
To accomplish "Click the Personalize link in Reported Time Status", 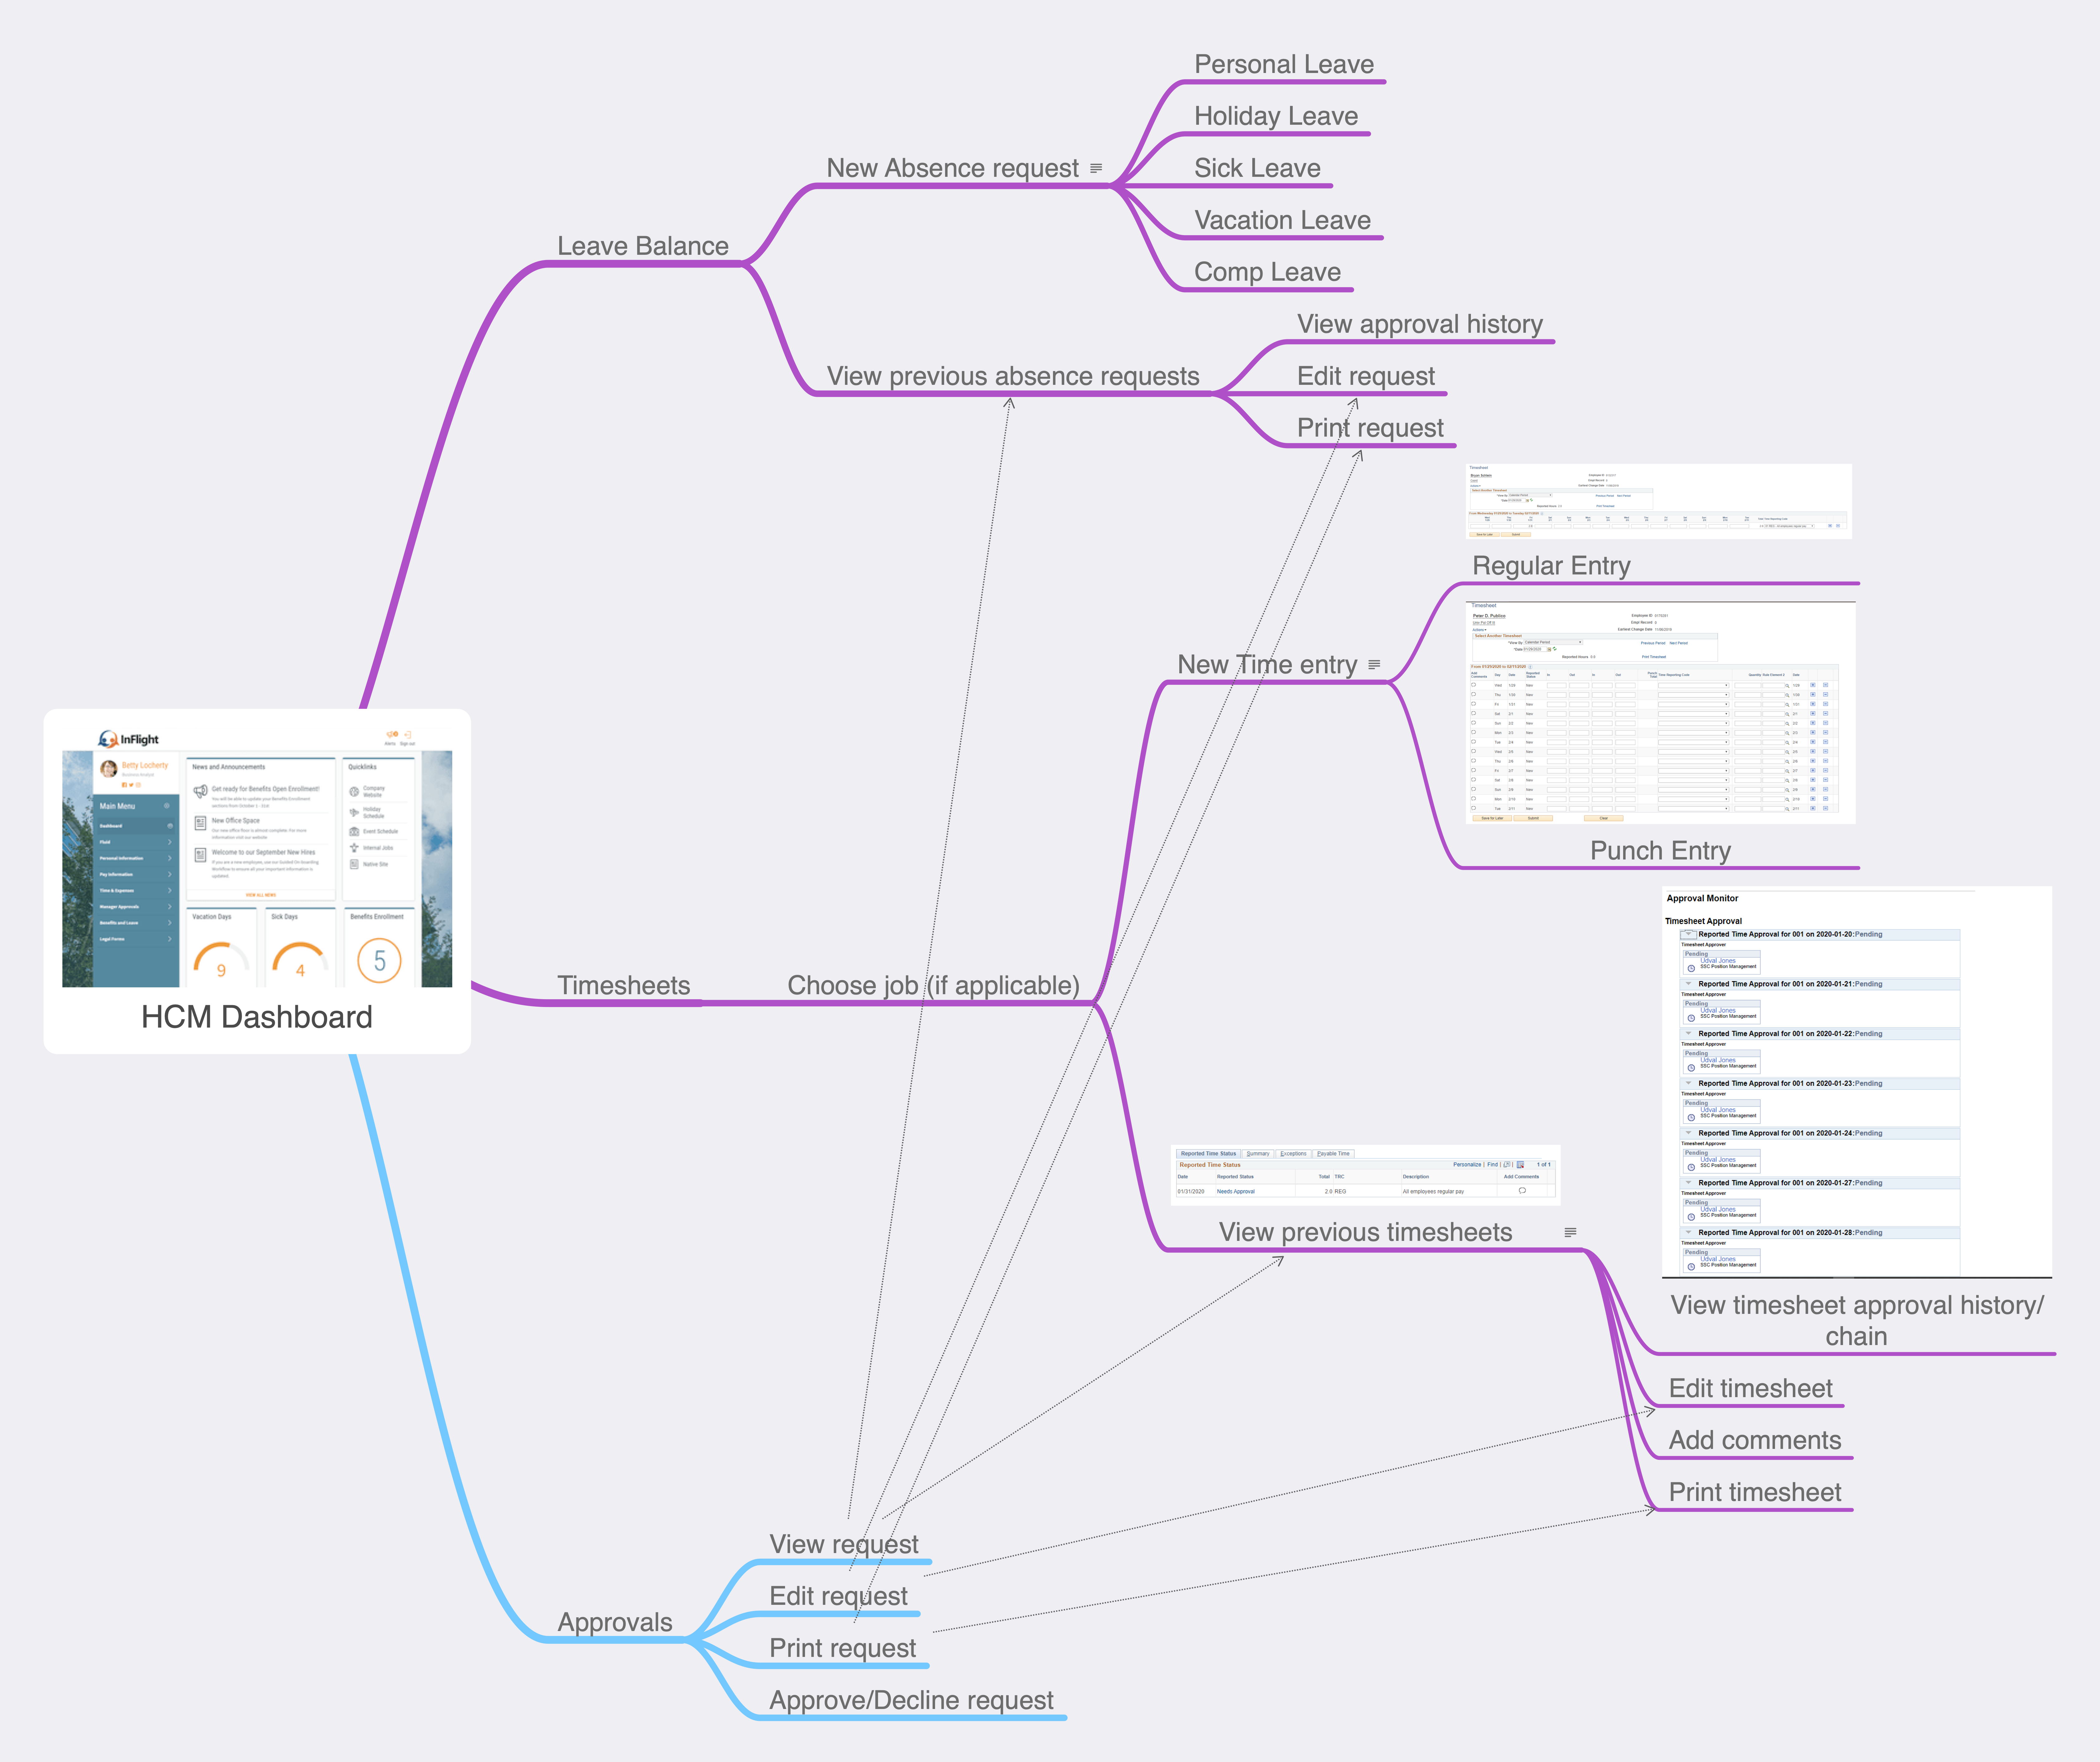I will click(x=1467, y=1165).
